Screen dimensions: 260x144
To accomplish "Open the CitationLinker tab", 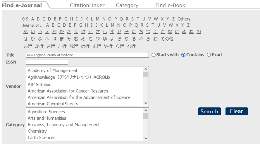I will (87, 5).
